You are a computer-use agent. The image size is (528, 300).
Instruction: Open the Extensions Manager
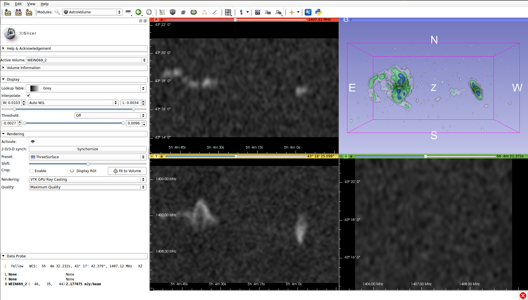click(308, 12)
